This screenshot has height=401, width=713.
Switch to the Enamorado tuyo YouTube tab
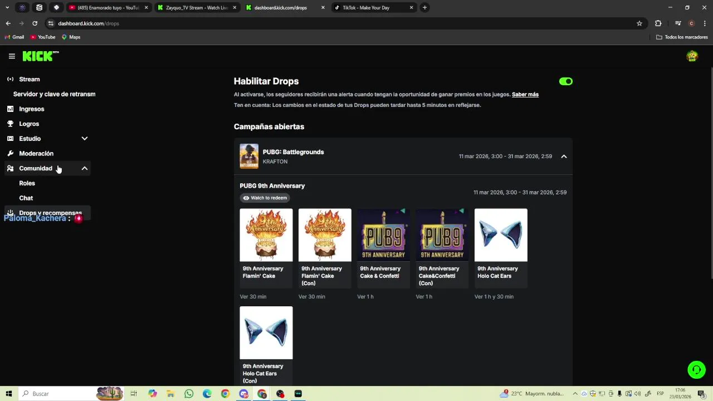(x=108, y=8)
